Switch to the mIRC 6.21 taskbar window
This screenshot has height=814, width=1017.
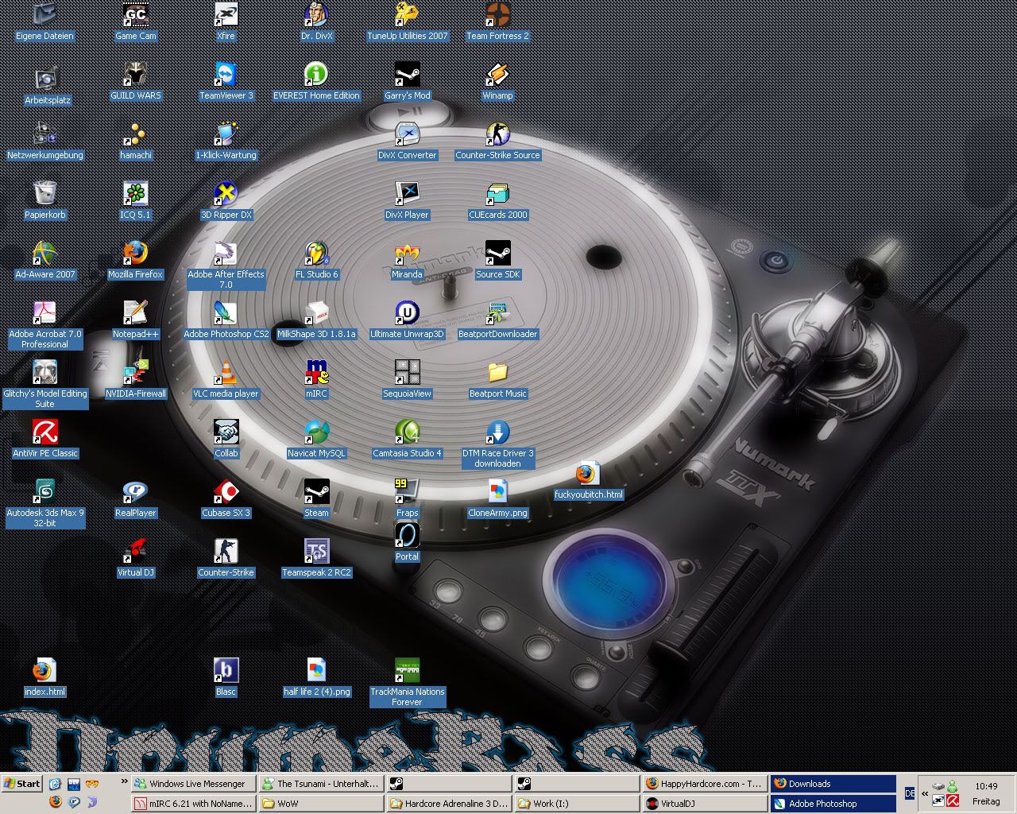(x=192, y=804)
